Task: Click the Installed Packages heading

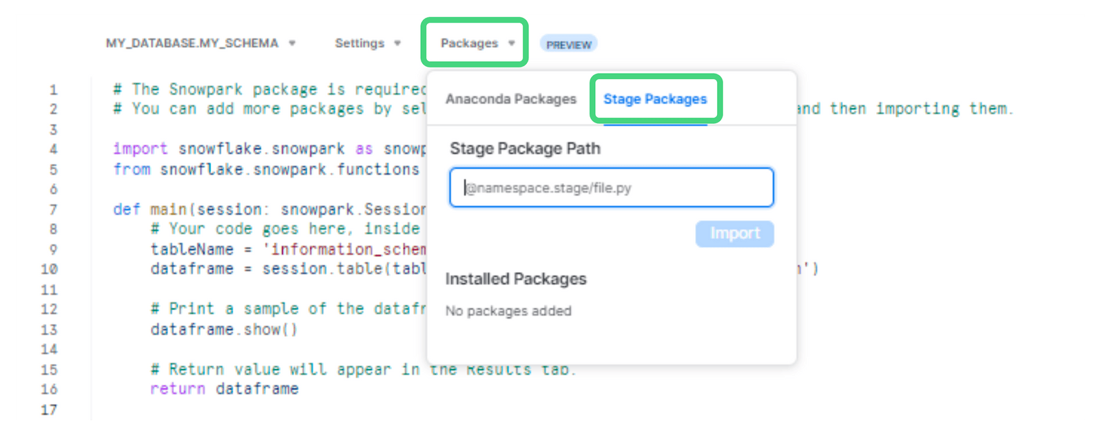Action: click(x=516, y=279)
